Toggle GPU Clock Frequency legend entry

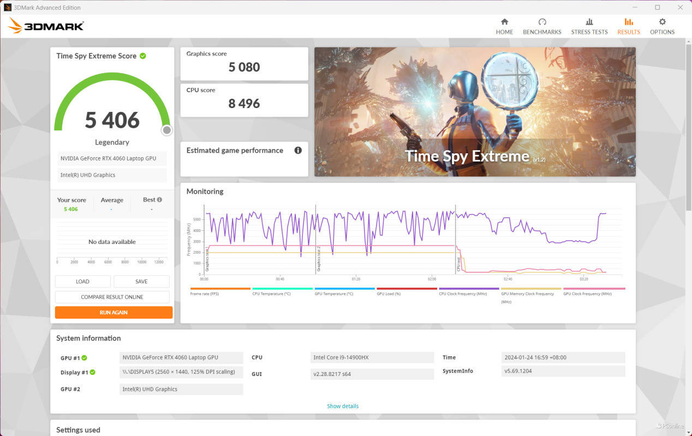coord(594,292)
